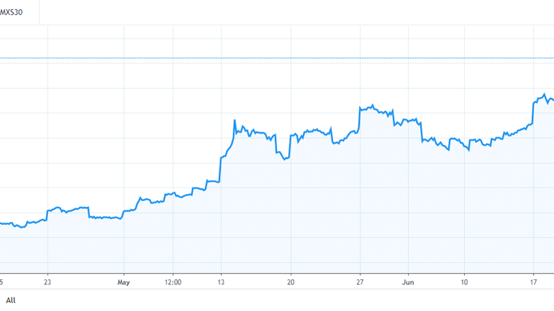Click the 13 date label on time axis
Viewport: 554px width, 311px height.
coord(221,283)
